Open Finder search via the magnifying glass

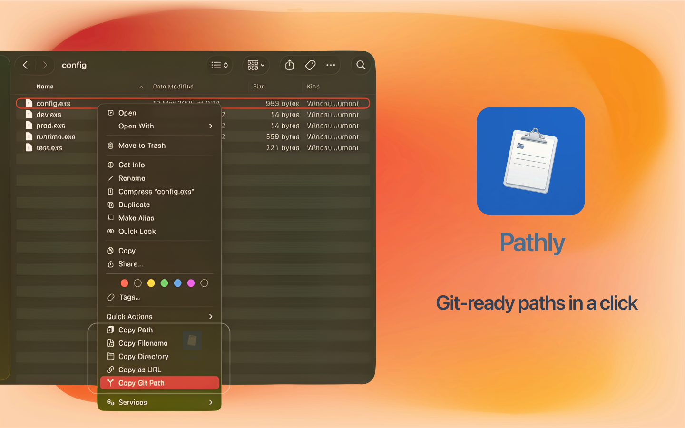point(361,65)
